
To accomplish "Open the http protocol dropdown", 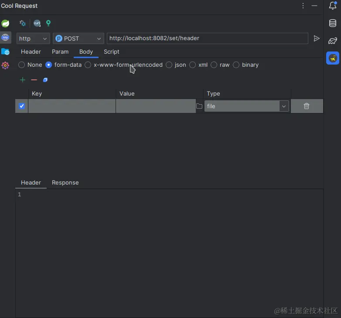I will point(33,38).
